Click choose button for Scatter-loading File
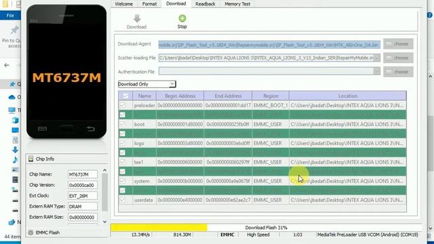The image size is (434, 244). pyautogui.click(x=398, y=58)
